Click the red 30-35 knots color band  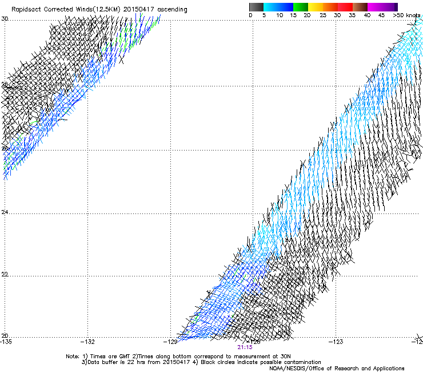(x=345, y=7)
